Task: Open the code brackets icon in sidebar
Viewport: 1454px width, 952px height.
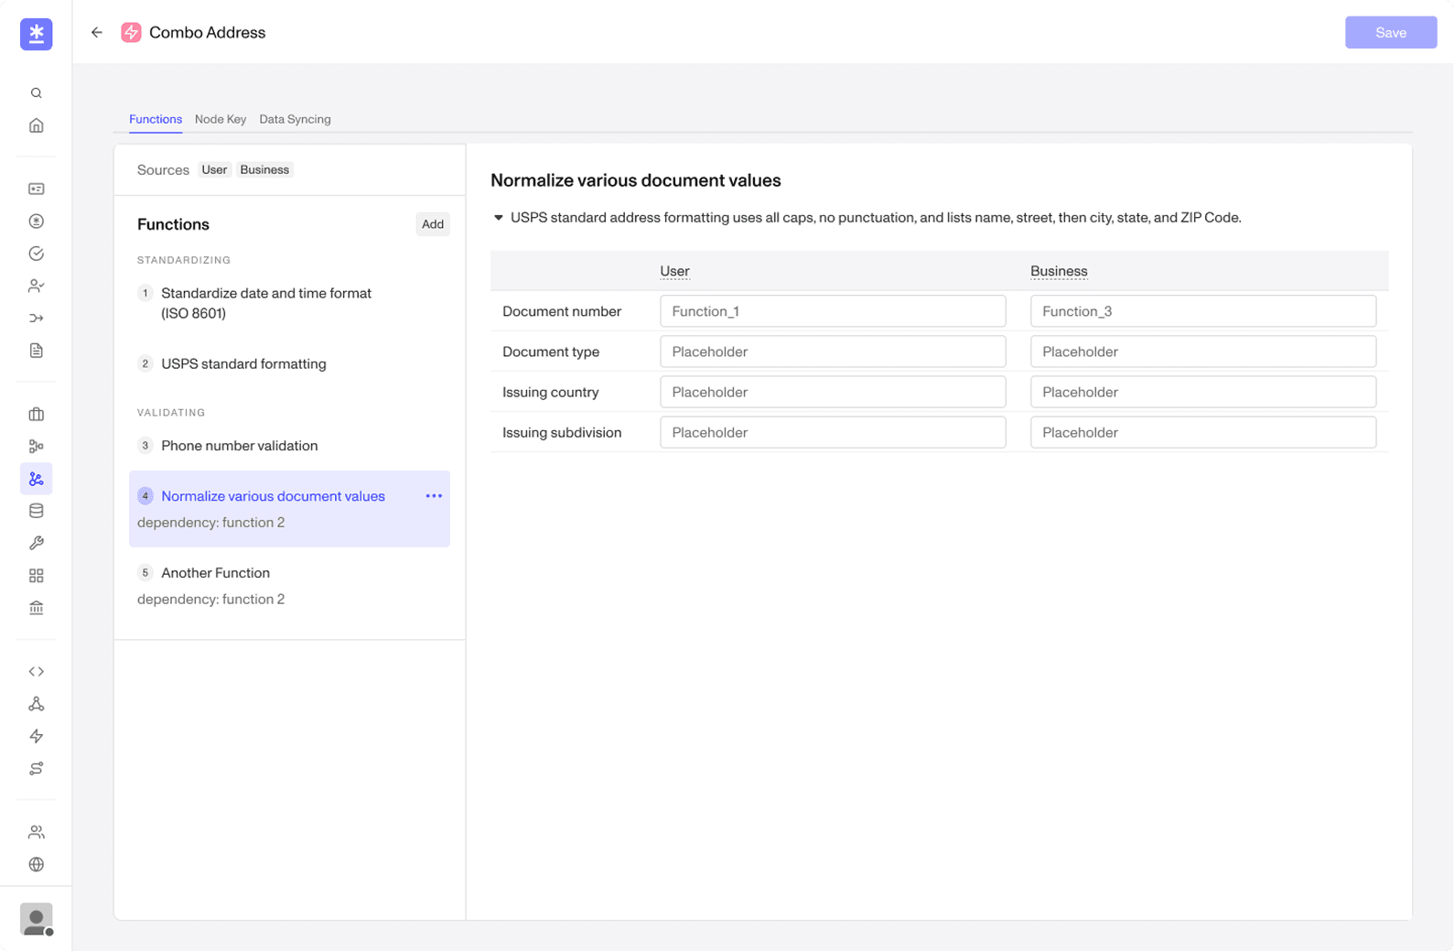Action: tap(37, 672)
